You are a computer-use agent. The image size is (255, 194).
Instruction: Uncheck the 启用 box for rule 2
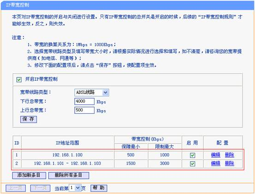click(193, 164)
